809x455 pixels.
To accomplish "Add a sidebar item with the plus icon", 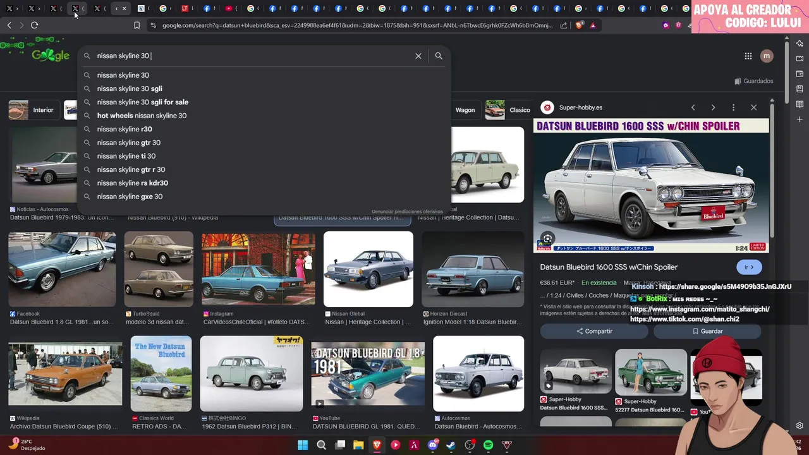I will click(x=800, y=119).
